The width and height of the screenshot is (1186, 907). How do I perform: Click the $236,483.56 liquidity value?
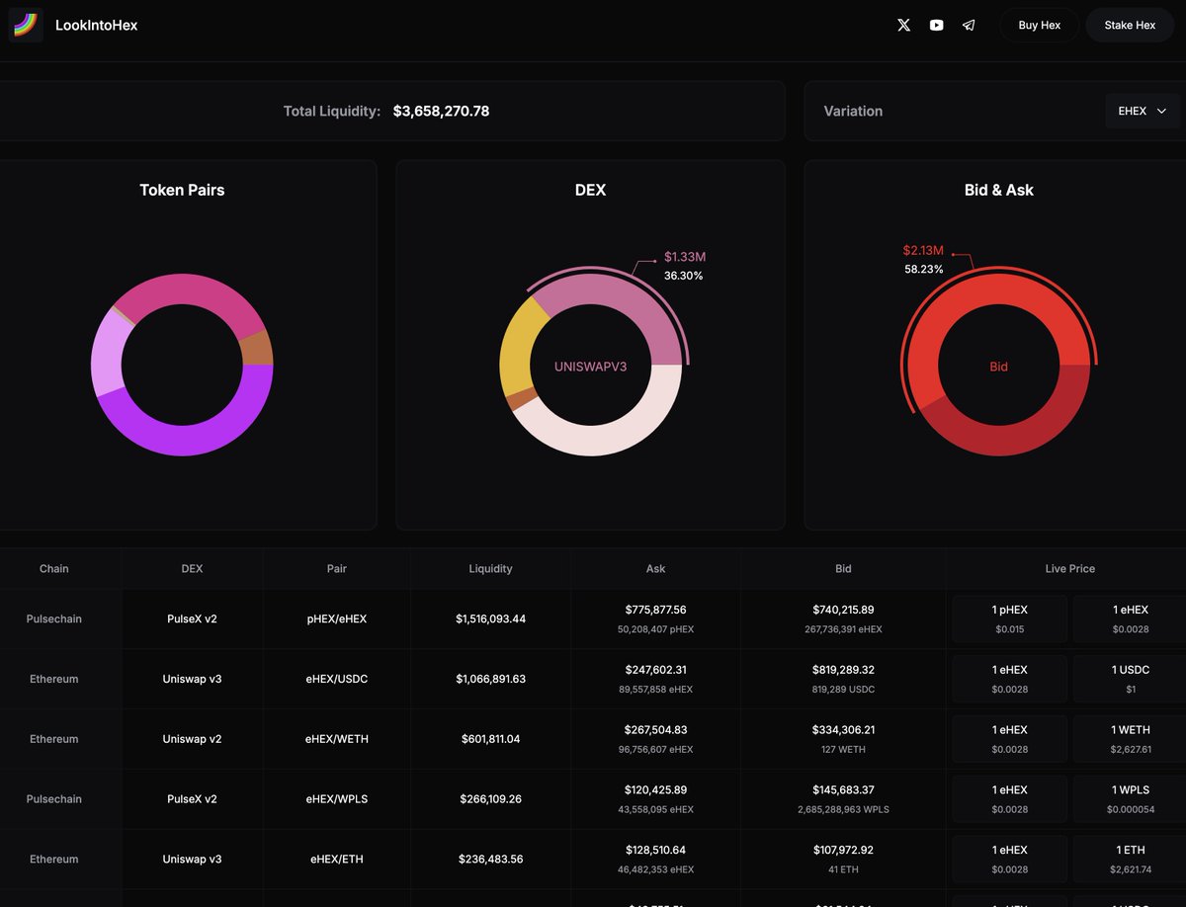[x=491, y=860]
